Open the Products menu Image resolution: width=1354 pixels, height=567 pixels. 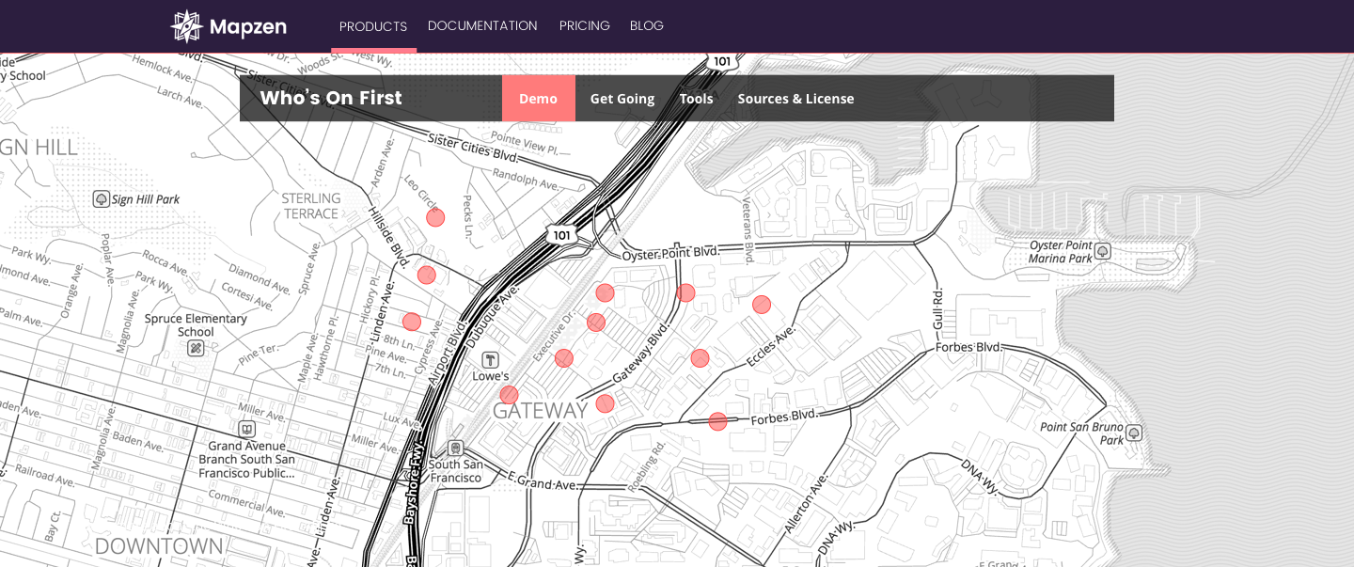373,26
